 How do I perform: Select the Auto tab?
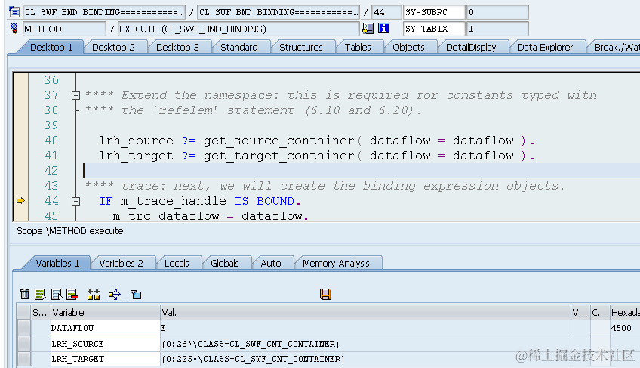point(271,263)
